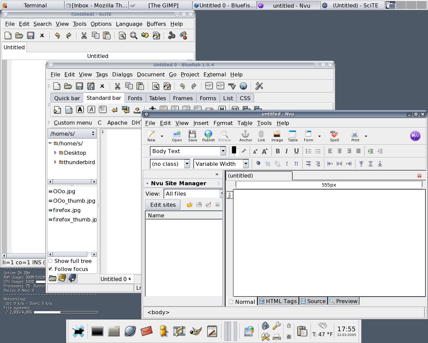Click the Open icon in Nvu toolbar

[x=177, y=136]
